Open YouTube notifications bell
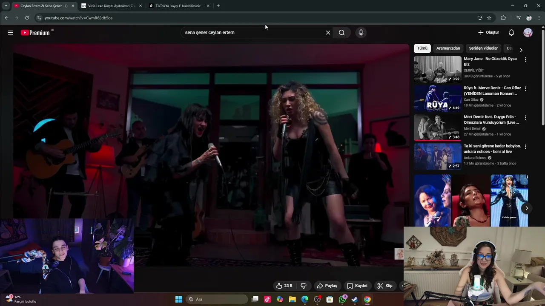 pos(511,32)
